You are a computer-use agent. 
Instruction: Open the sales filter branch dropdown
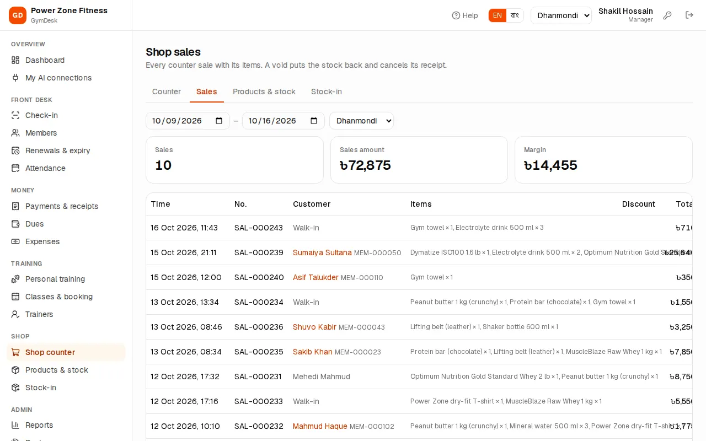(x=361, y=121)
